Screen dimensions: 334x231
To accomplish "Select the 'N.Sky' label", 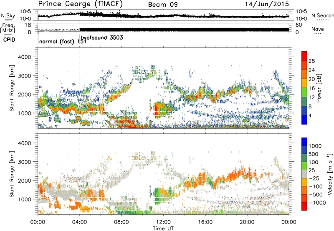I will point(8,15).
